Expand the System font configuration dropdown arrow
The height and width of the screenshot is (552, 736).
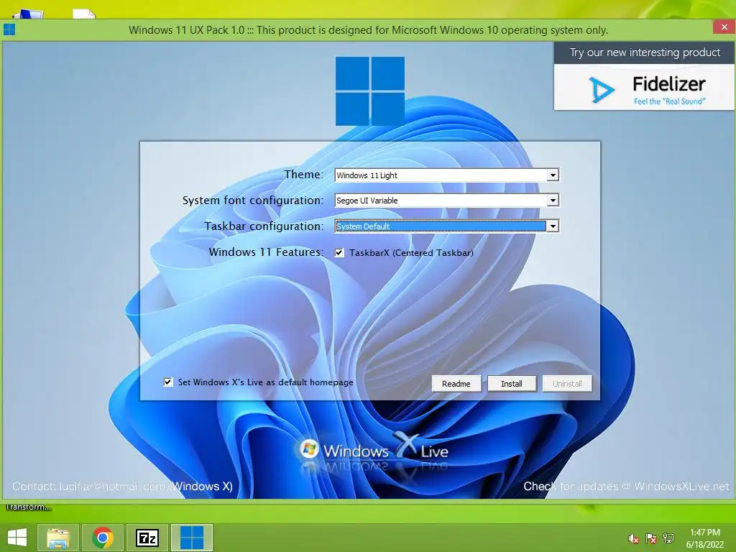tap(553, 201)
